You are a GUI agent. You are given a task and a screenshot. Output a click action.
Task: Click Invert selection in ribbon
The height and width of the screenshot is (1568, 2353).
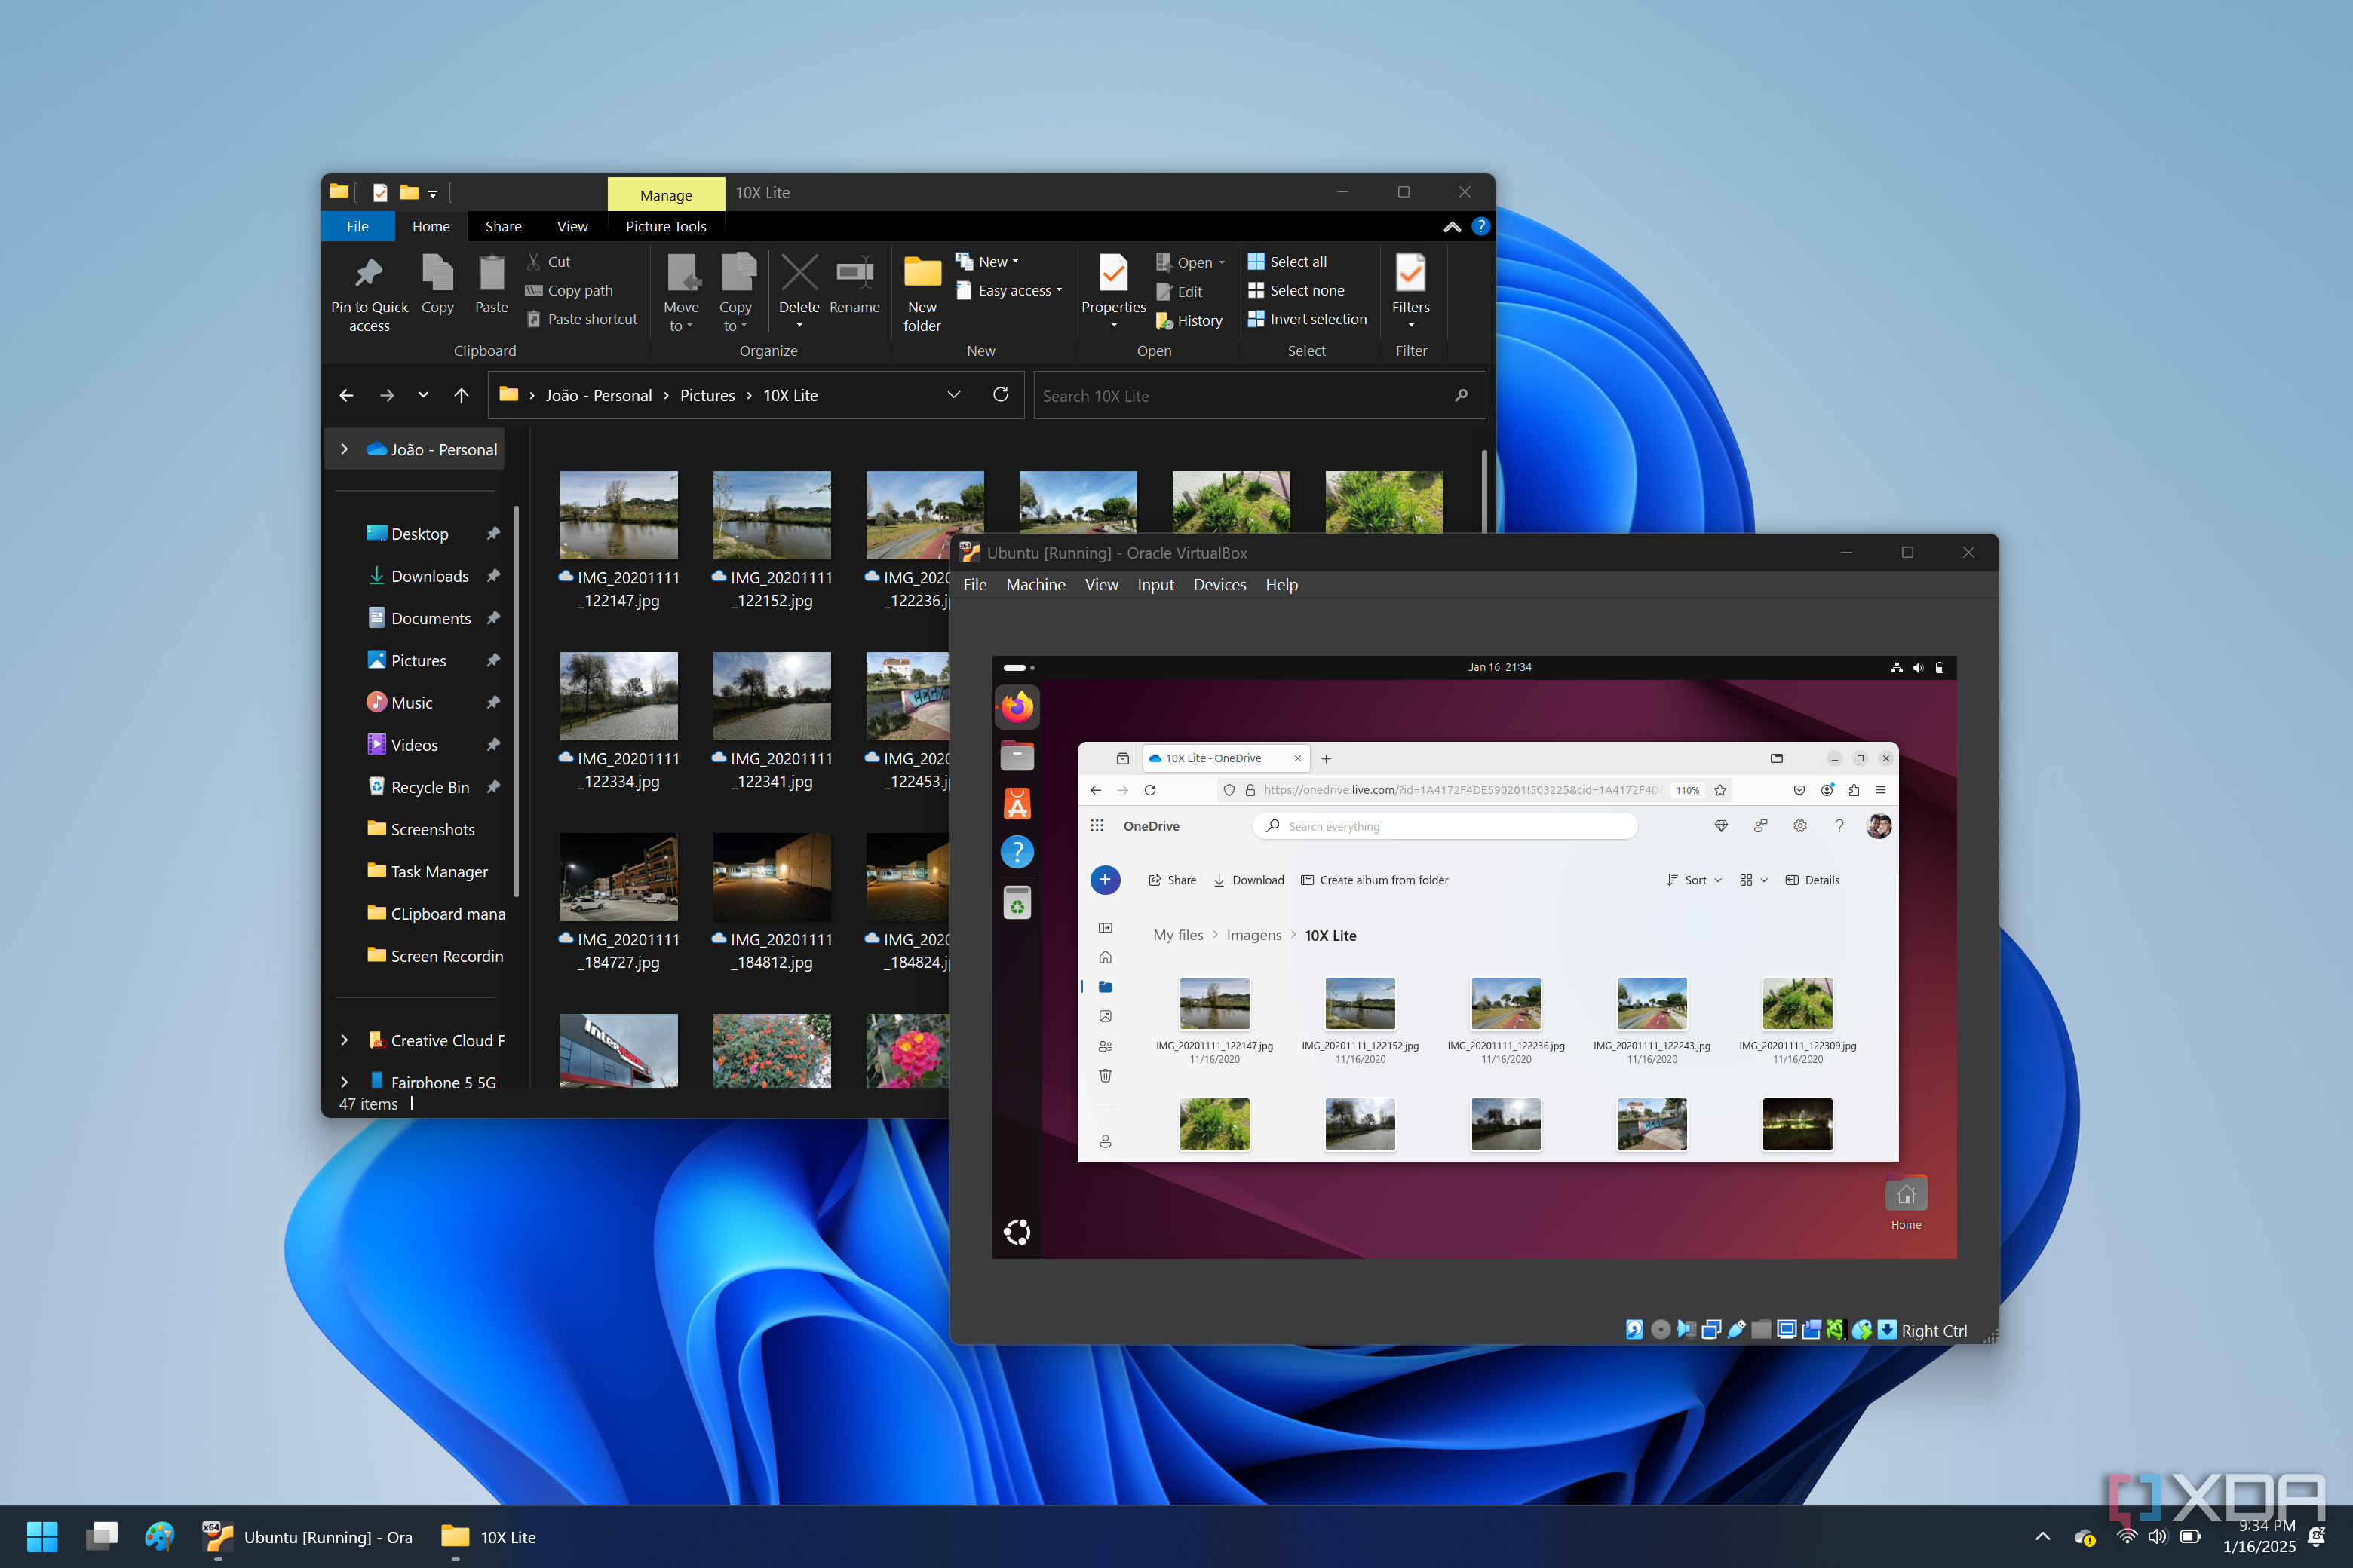click(1317, 320)
